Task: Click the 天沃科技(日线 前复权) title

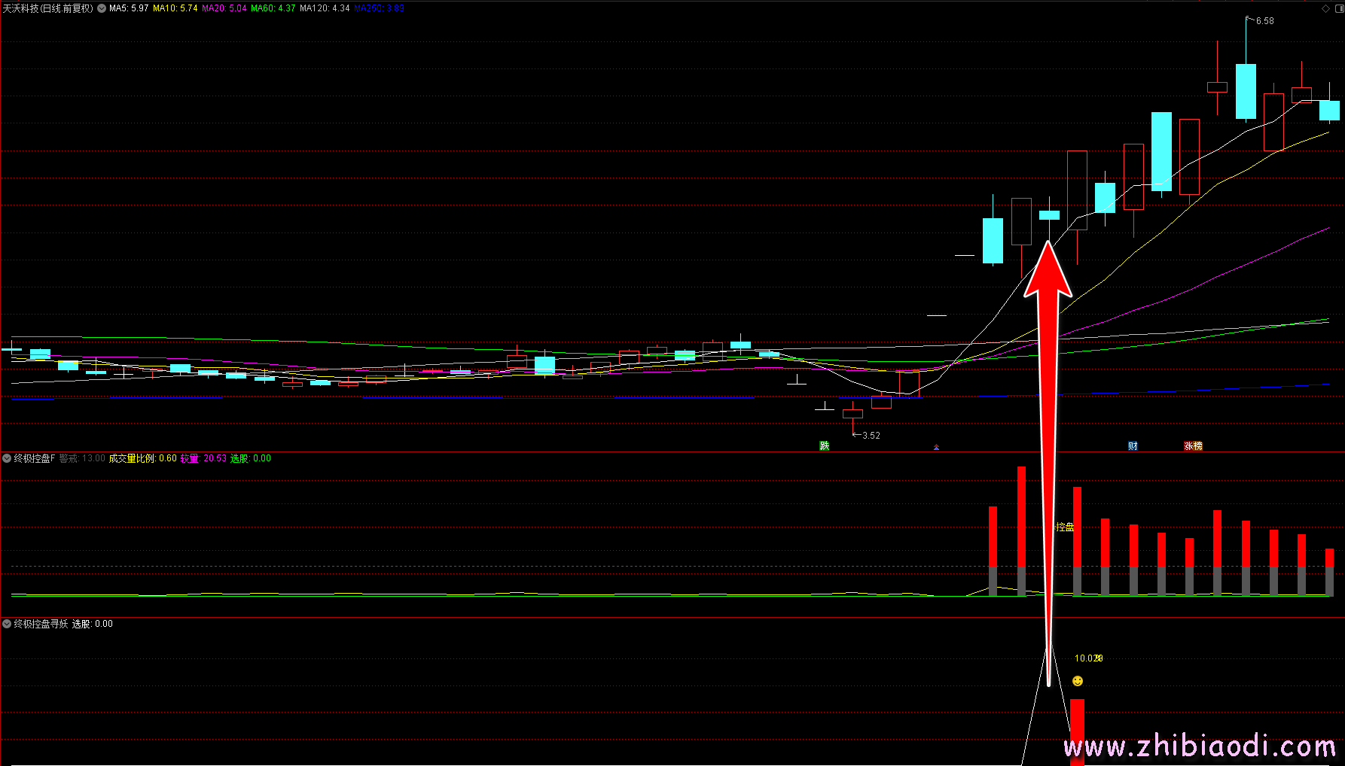Action: click(48, 8)
